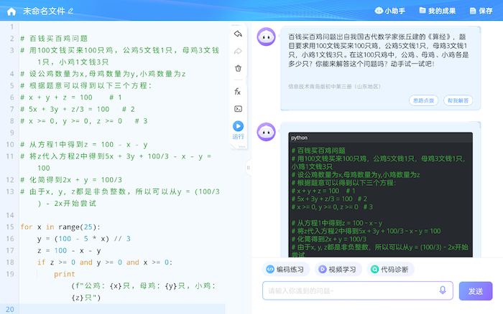
Task: Click 保存 to save the file
Action: tap(481, 11)
